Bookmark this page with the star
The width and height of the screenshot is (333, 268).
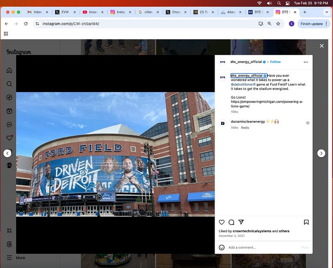[278, 24]
